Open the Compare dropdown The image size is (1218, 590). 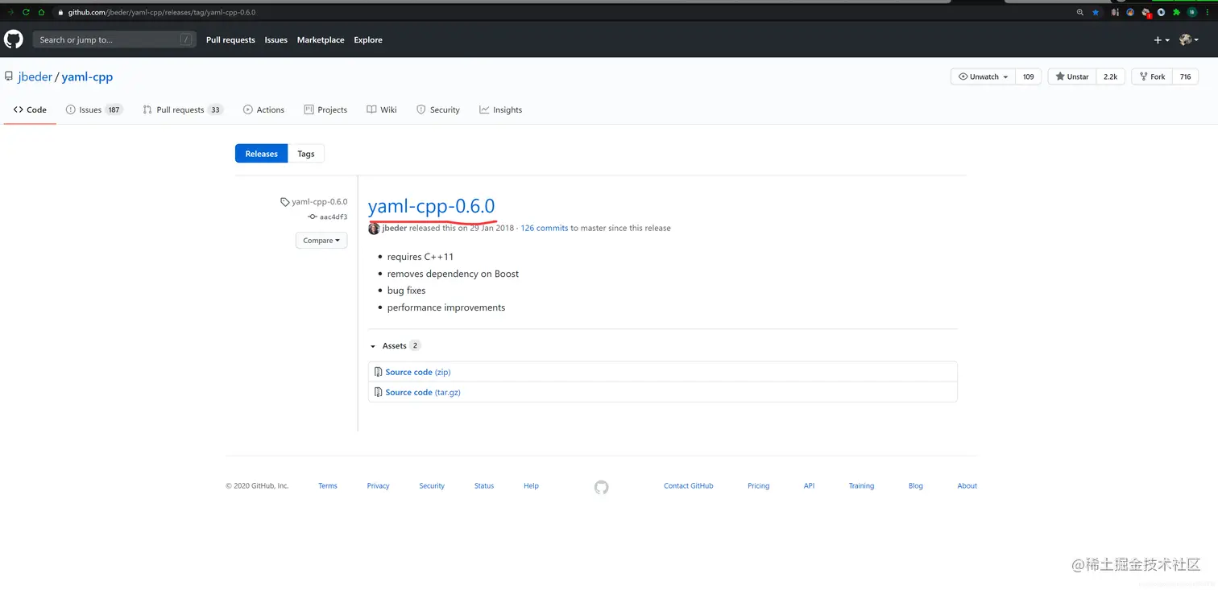(x=321, y=241)
